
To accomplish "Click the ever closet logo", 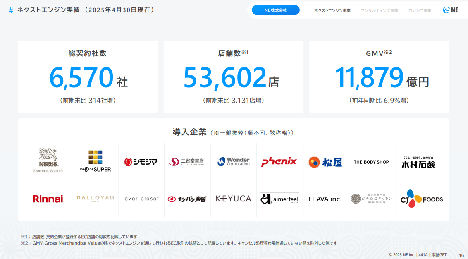I will click(141, 199).
